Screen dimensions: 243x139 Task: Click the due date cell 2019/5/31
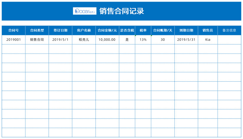coord(186,40)
